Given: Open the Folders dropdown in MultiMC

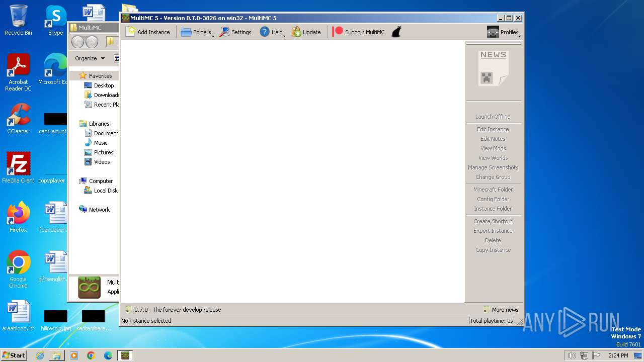Looking at the screenshot, I should point(197,32).
